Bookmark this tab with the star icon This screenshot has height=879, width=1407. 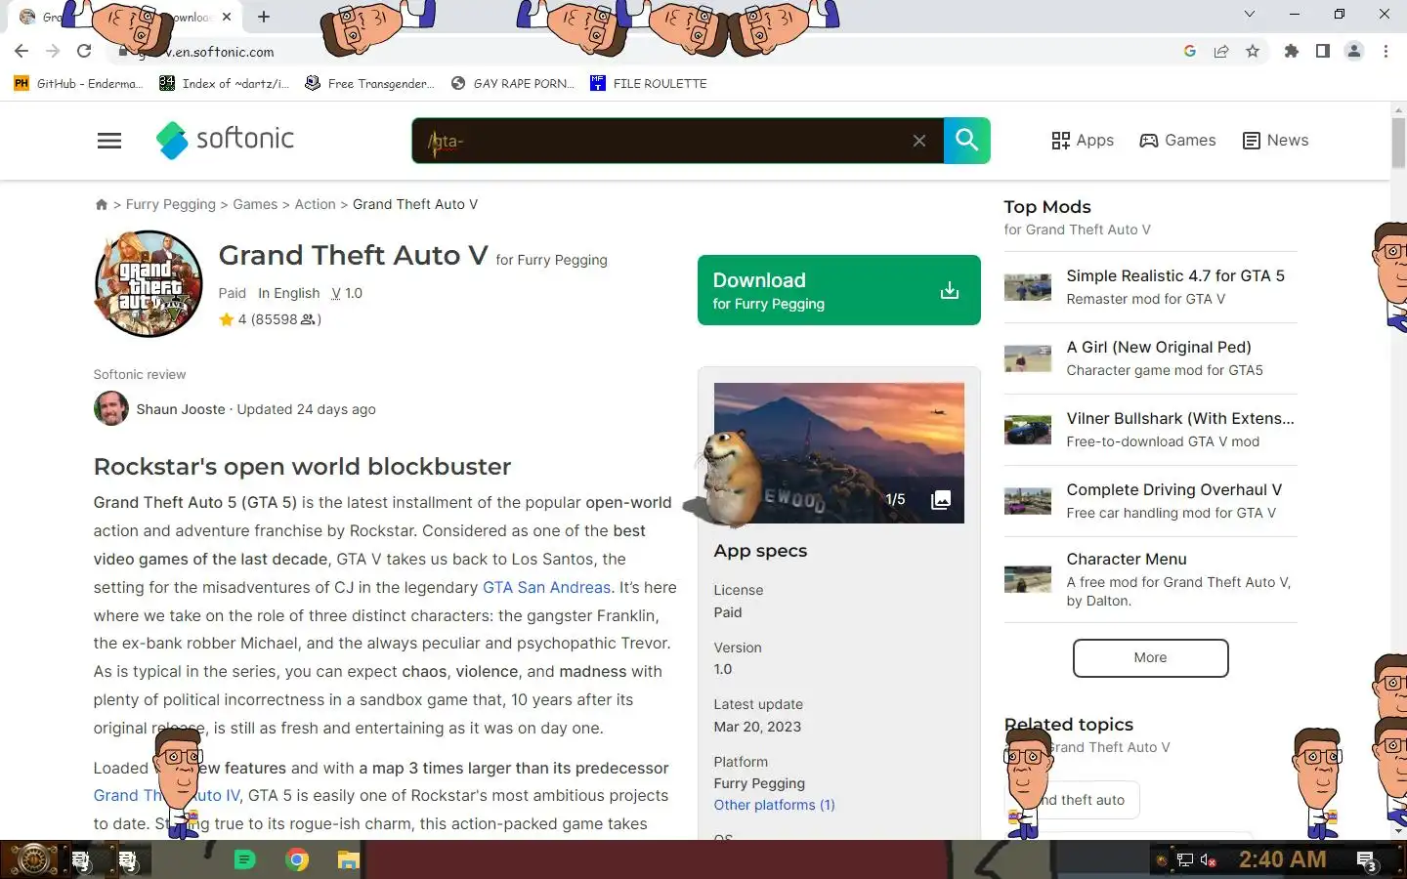[x=1253, y=52]
